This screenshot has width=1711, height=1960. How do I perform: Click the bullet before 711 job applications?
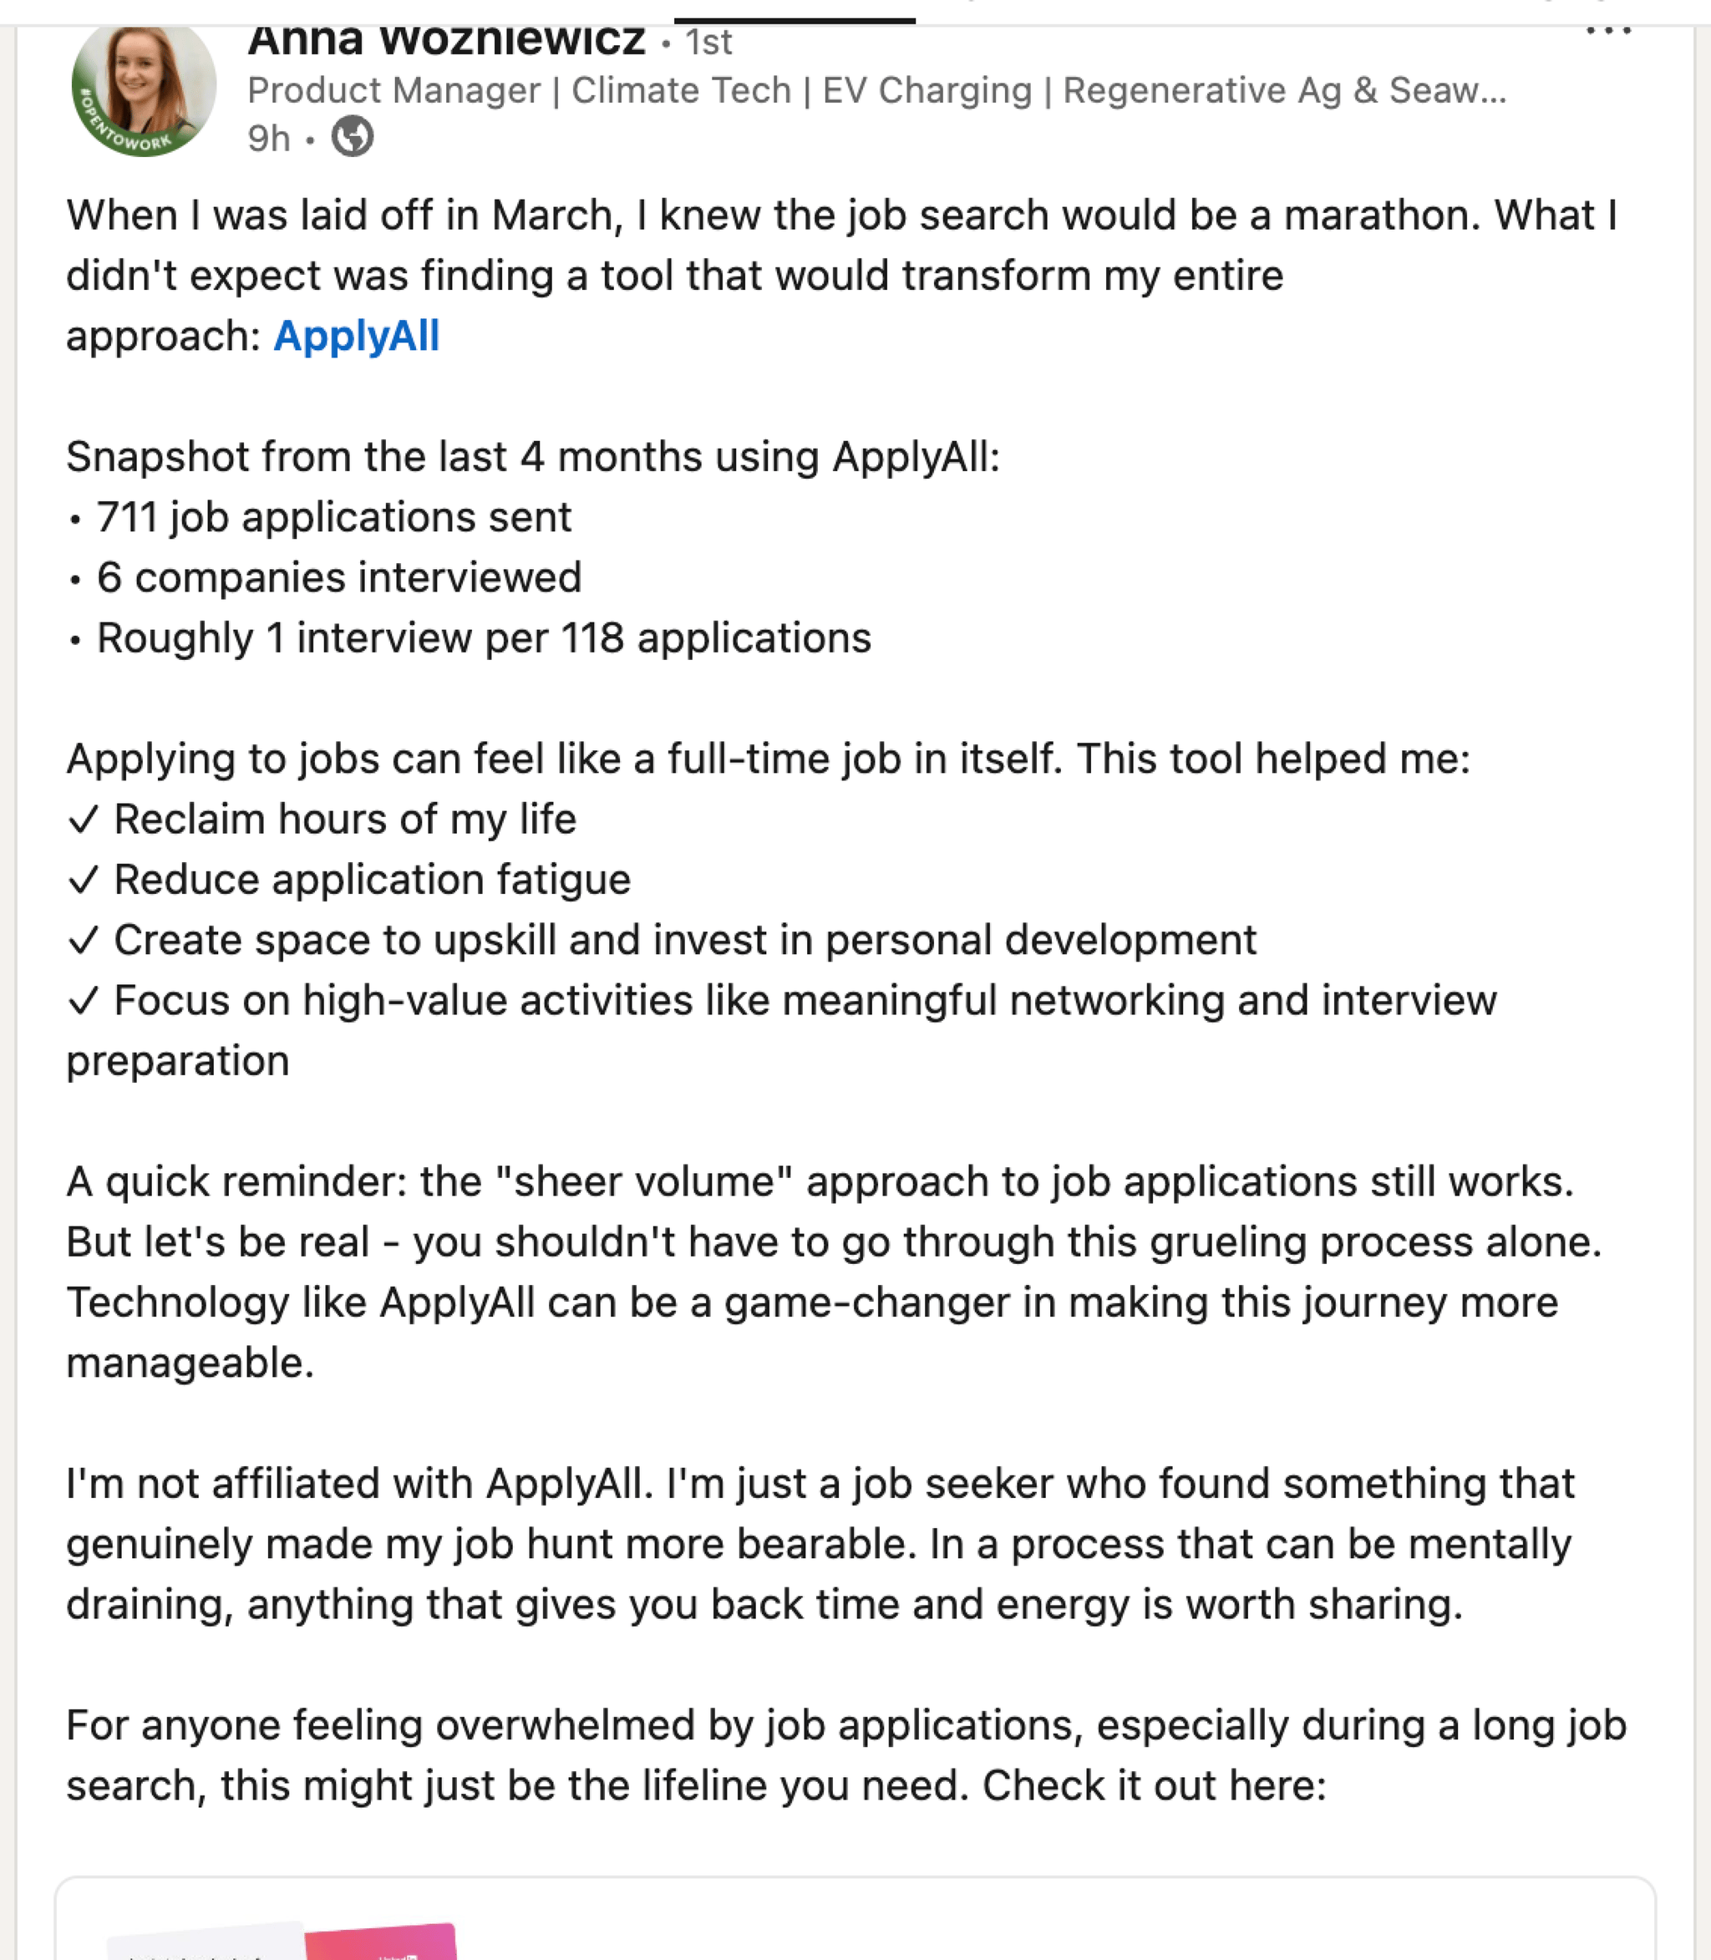point(75,520)
